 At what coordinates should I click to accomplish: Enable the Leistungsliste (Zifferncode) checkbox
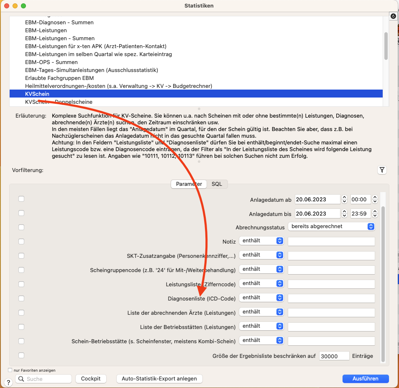21,284
